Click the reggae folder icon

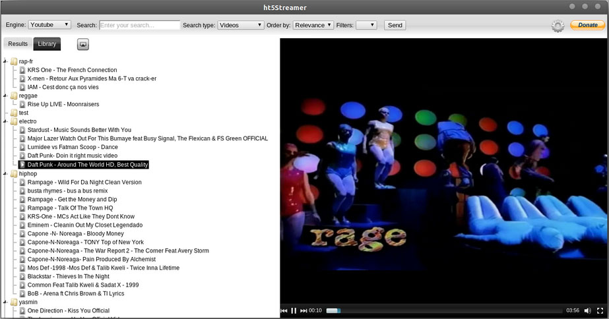click(14, 96)
